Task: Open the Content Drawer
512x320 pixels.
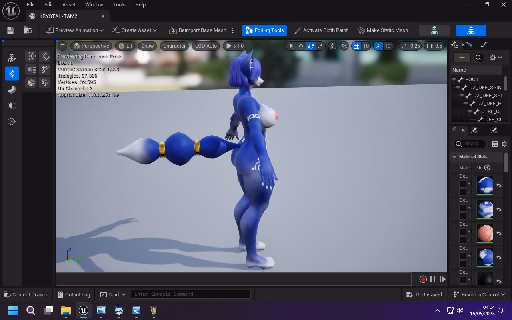Action: (26, 295)
